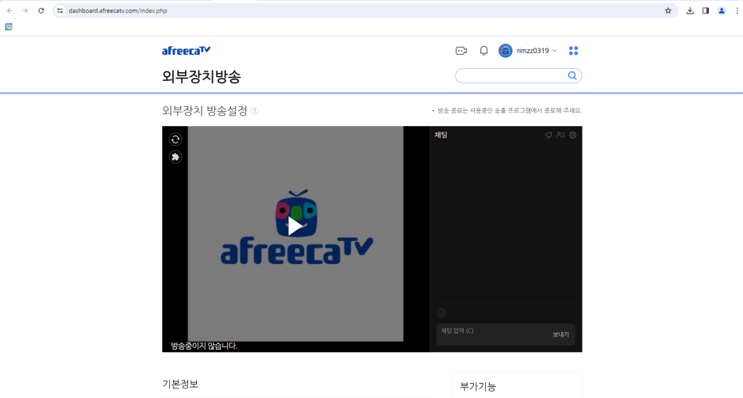The width and height of the screenshot is (743, 398).
Task: Open browser downloads panel
Action: [x=690, y=10]
